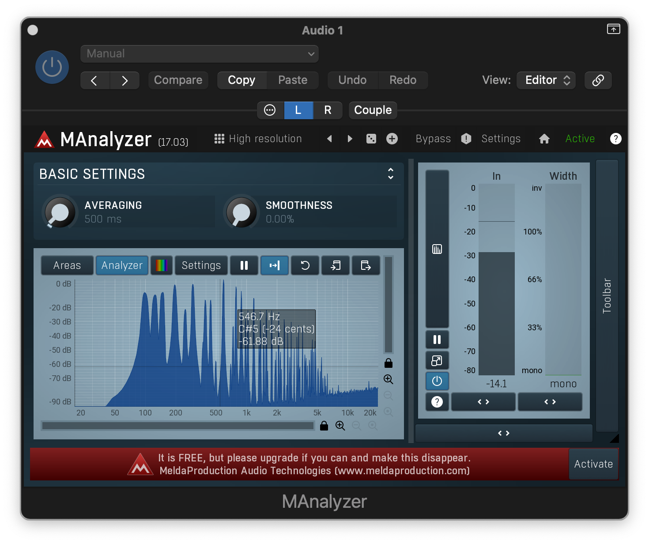Click the link chain icon button
The image size is (649, 544).
click(x=598, y=80)
